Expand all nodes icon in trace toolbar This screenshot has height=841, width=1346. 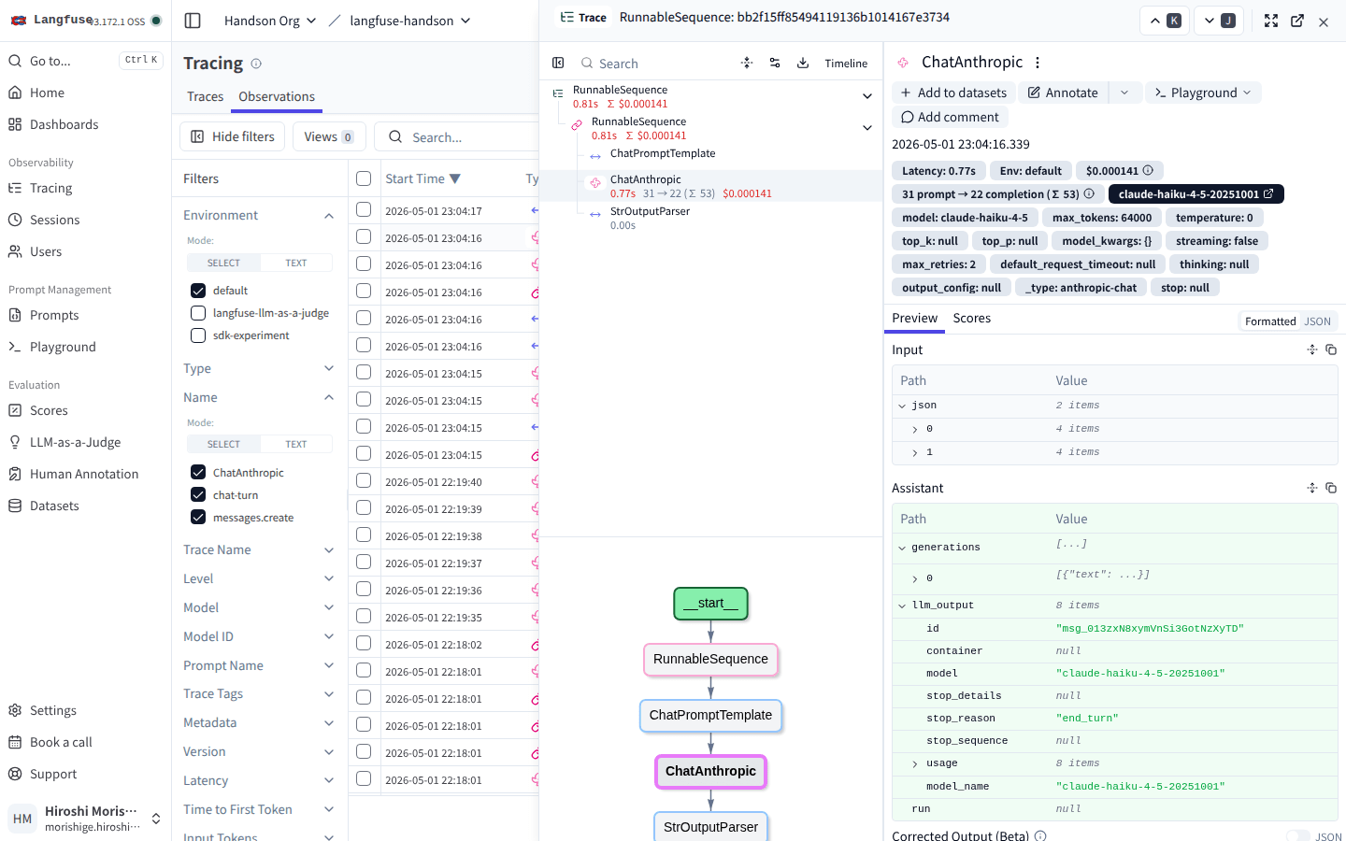(747, 63)
